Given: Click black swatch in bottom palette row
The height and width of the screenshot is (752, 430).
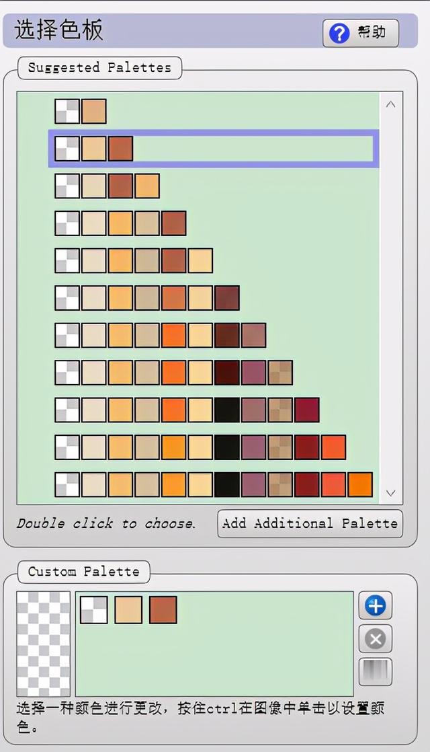Looking at the screenshot, I should click(227, 484).
